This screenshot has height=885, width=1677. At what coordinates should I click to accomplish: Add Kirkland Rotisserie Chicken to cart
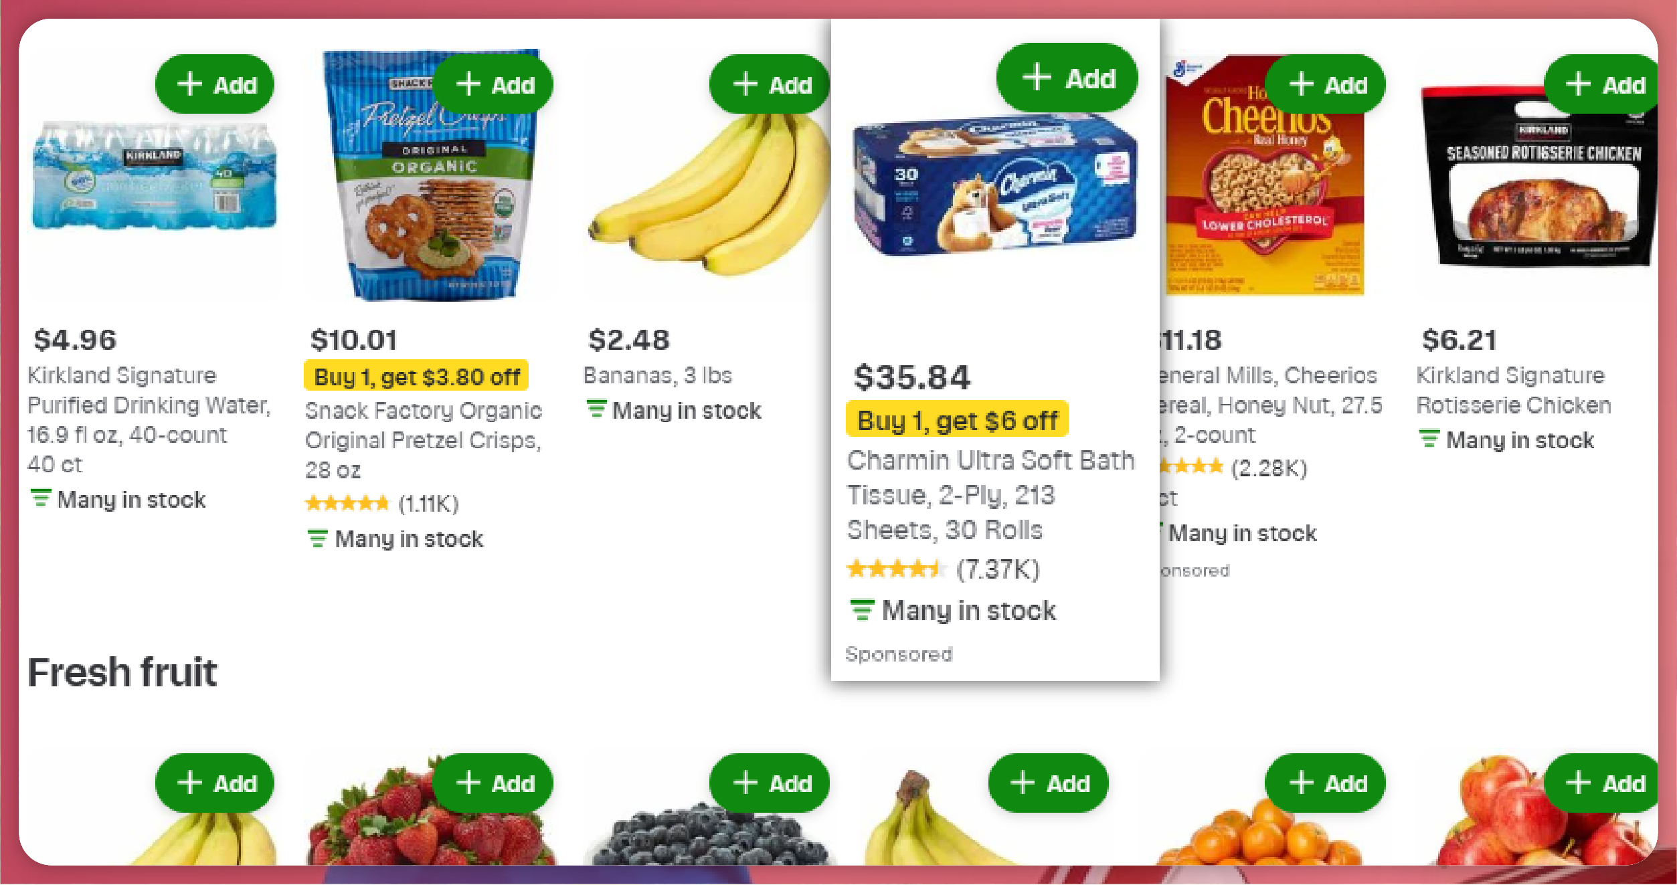click(1603, 84)
